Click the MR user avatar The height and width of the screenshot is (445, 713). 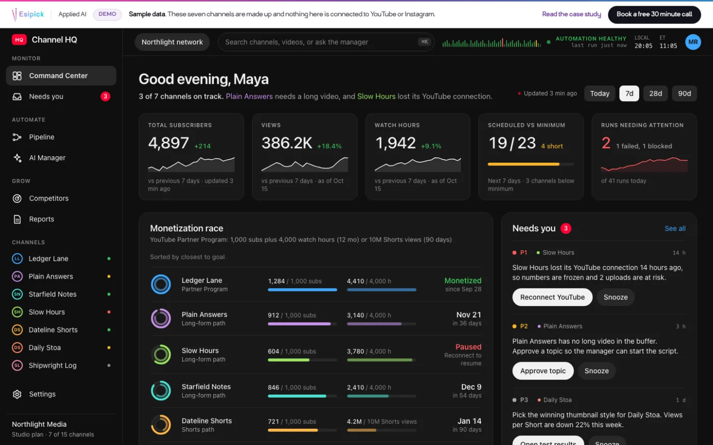tap(693, 42)
